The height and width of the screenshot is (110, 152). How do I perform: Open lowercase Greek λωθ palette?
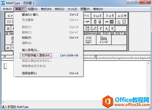coord(109,15)
